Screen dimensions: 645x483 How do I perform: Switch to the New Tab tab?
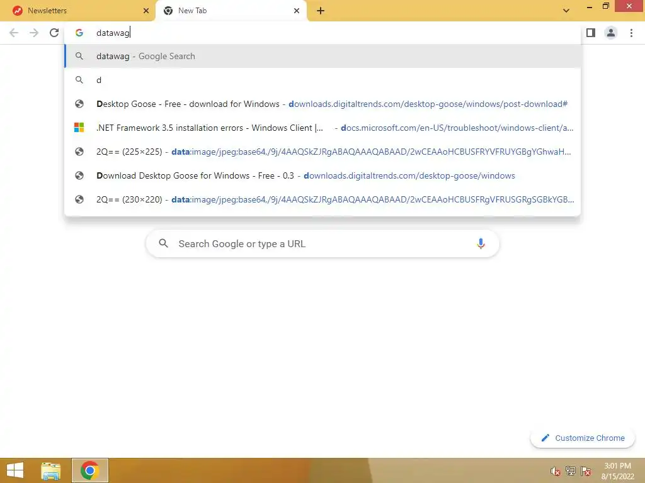[231, 11]
